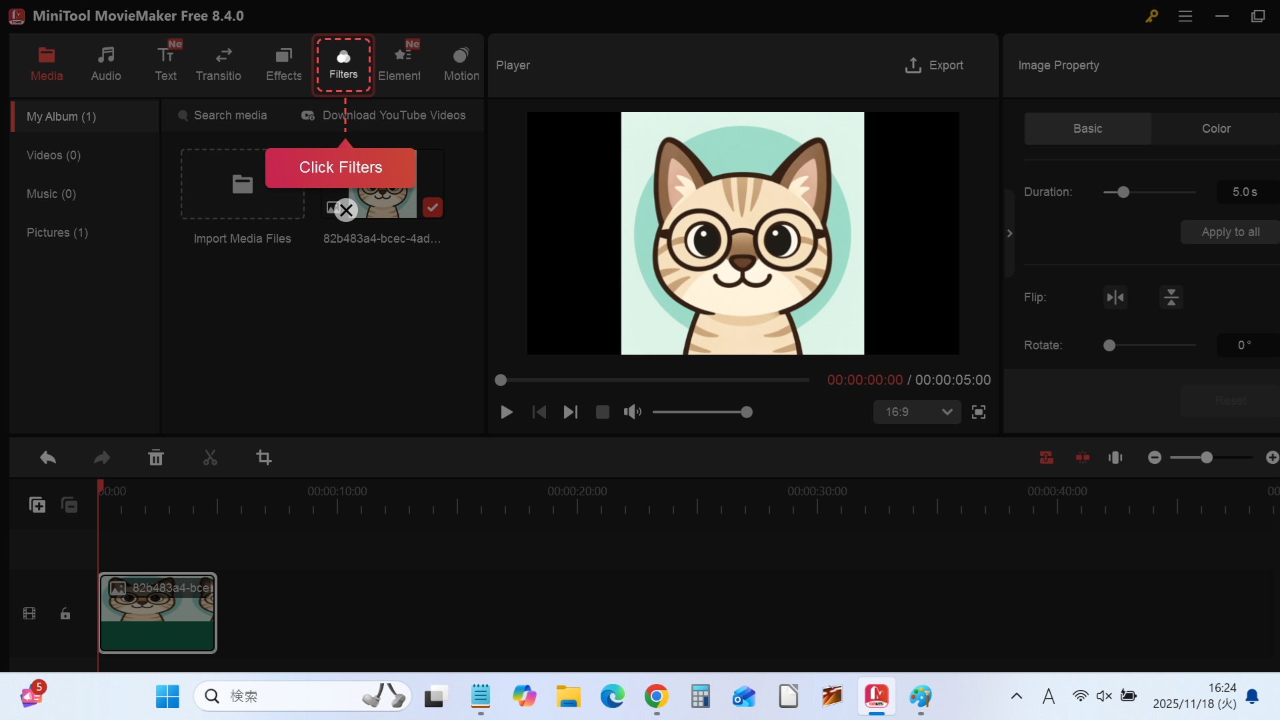The height and width of the screenshot is (720, 1280).
Task: Open the Filters tab
Action: pyautogui.click(x=343, y=65)
